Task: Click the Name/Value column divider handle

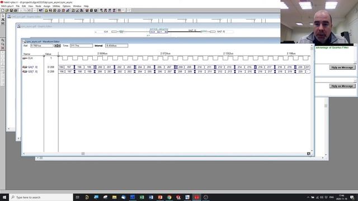Action: pos(44,56)
